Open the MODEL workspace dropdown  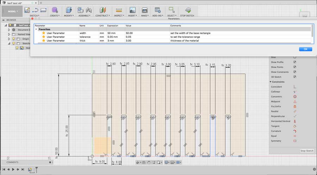(12, 11)
